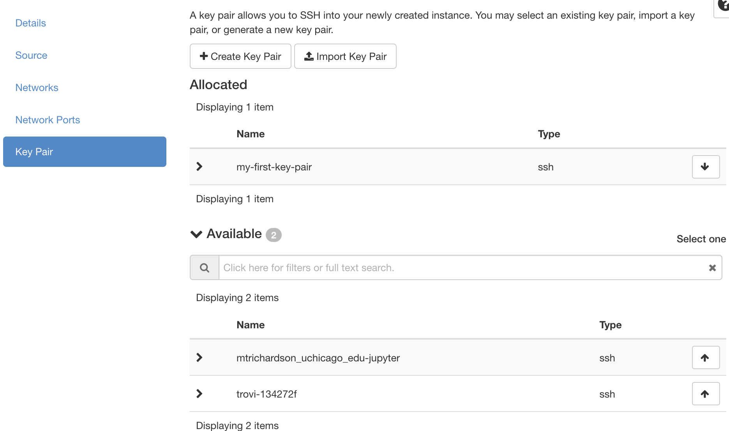The image size is (729, 431).
Task: Click the Available table Type header
Action: [x=611, y=325]
